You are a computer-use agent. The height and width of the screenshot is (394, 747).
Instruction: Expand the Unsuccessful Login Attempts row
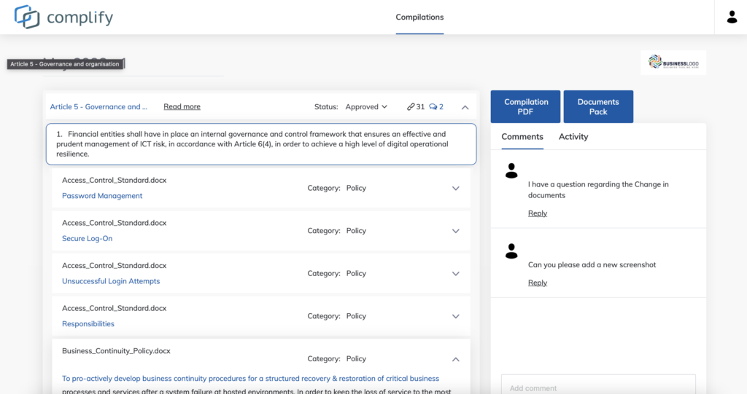(x=455, y=274)
